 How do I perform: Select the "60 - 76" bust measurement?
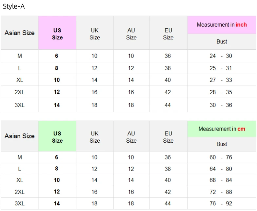click(x=221, y=157)
